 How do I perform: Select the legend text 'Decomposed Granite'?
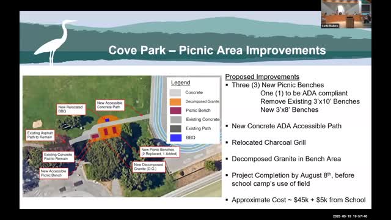(202, 101)
